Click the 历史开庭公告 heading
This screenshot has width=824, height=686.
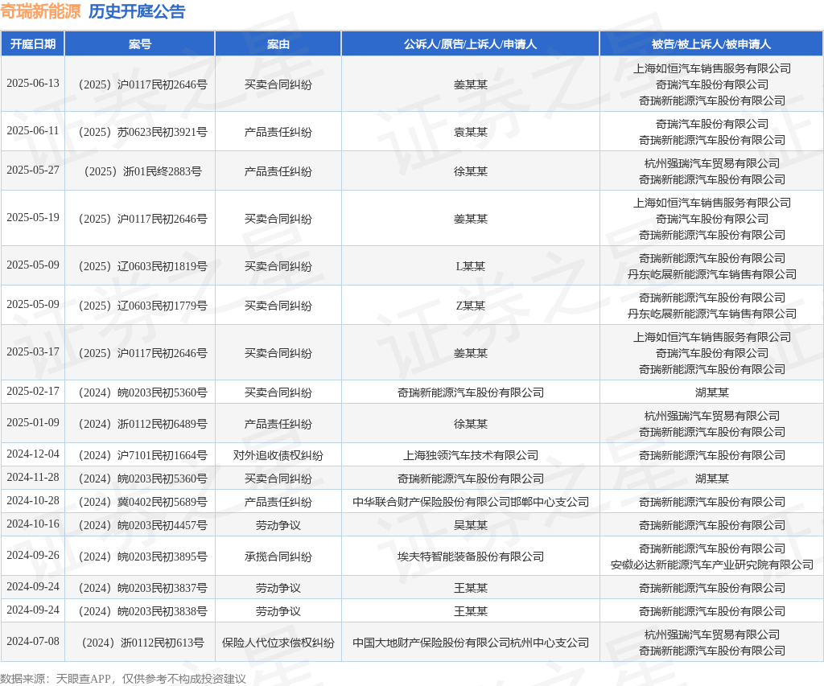137,11
